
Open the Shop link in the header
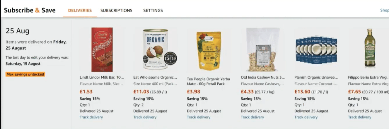click(384, 10)
